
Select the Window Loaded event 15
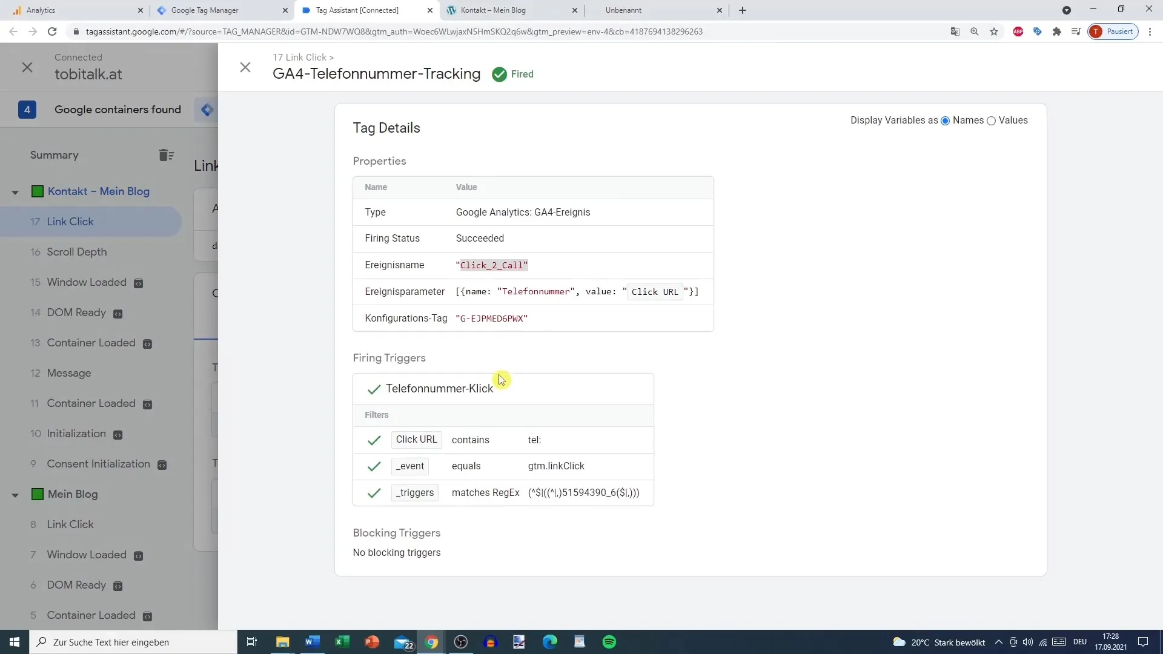pos(86,283)
